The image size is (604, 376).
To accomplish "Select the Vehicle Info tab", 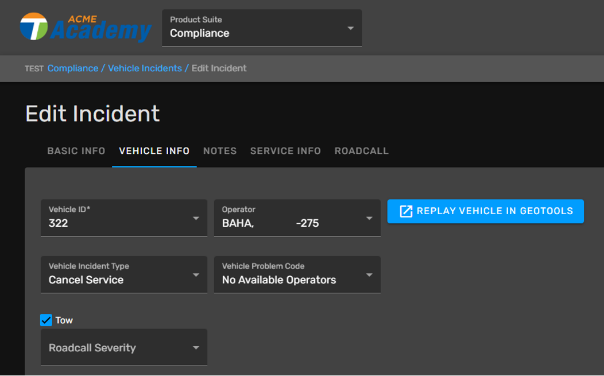I will tap(154, 151).
